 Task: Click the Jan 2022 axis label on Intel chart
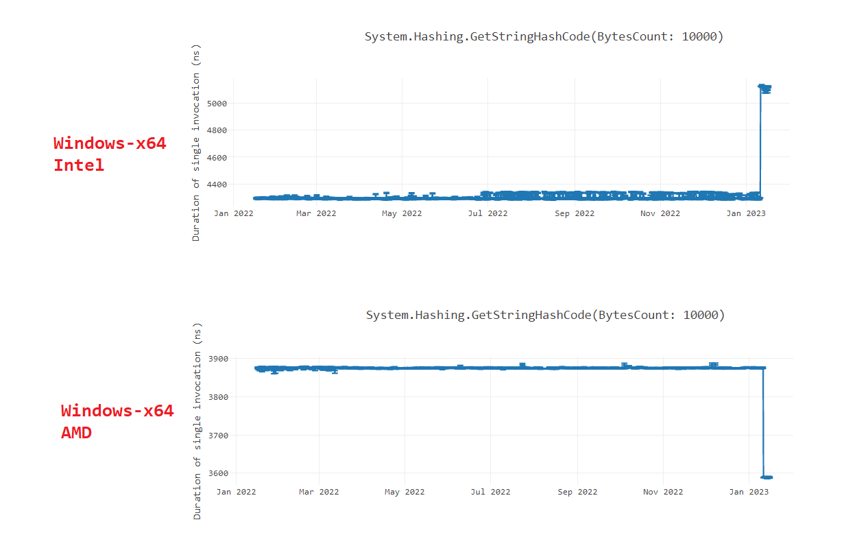tap(234, 213)
